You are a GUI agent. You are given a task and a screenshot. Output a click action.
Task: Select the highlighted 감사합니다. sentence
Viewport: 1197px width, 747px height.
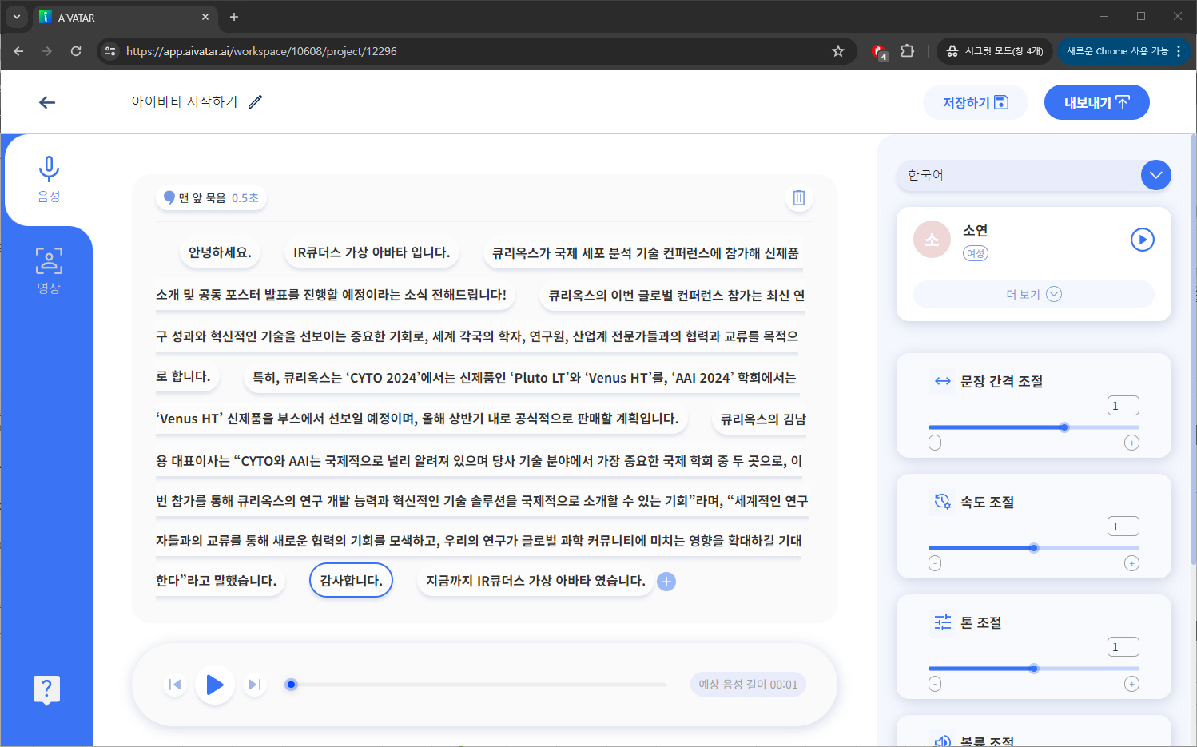point(351,581)
